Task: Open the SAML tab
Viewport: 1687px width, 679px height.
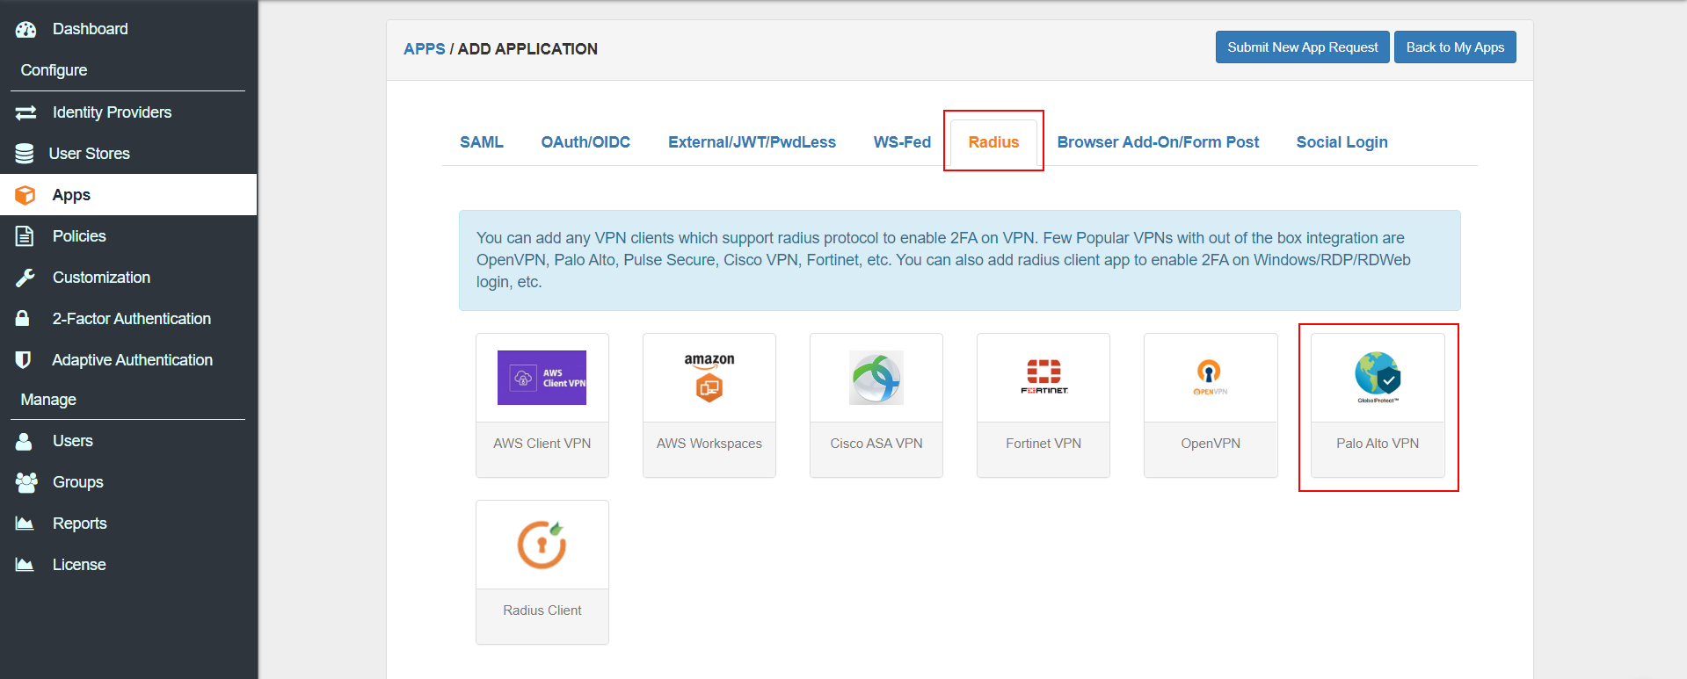Action: 482,142
